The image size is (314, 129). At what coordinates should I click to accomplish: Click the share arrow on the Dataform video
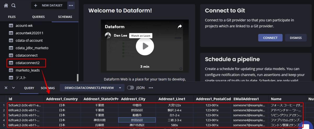coord(180,27)
